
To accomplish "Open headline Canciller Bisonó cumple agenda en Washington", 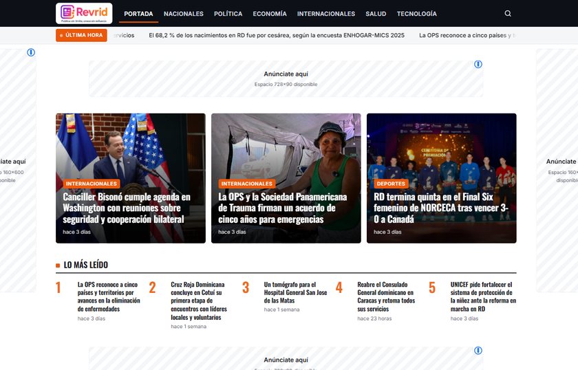I will point(127,208).
